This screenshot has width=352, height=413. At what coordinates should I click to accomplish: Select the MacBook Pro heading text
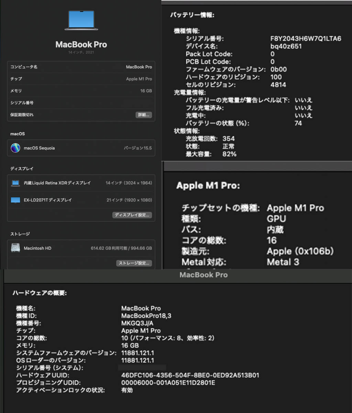(81, 44)
